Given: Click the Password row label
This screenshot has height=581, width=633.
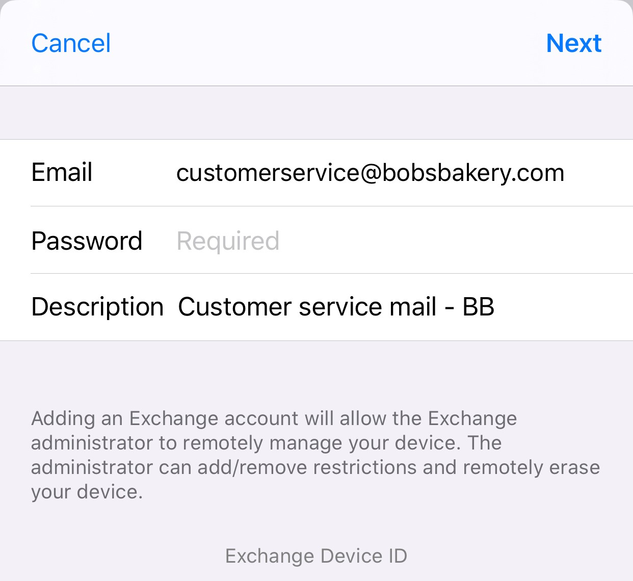Looking at the screenshot, I should point(87,241).
